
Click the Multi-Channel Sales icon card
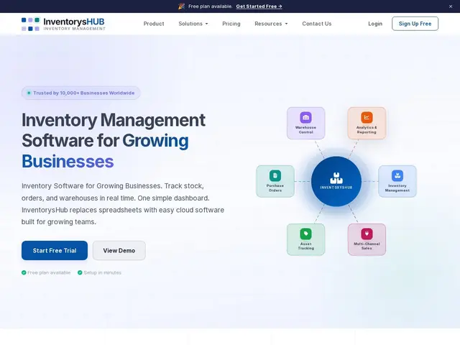[x=367, y=239]
